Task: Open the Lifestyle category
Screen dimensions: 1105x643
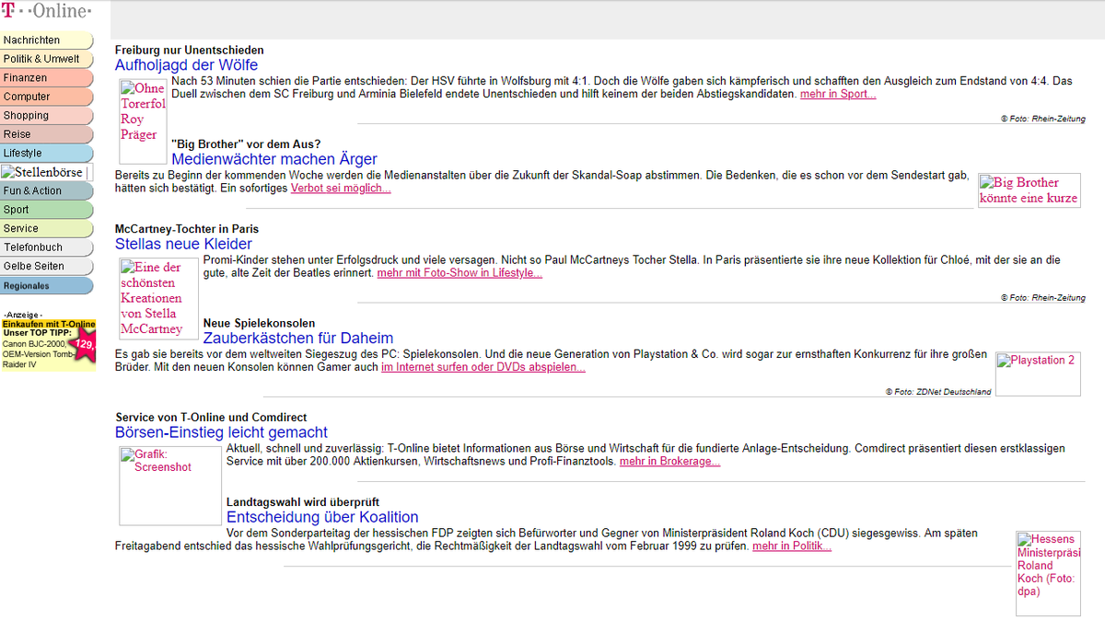Action: pyautogui.click(x=47, y=154)
